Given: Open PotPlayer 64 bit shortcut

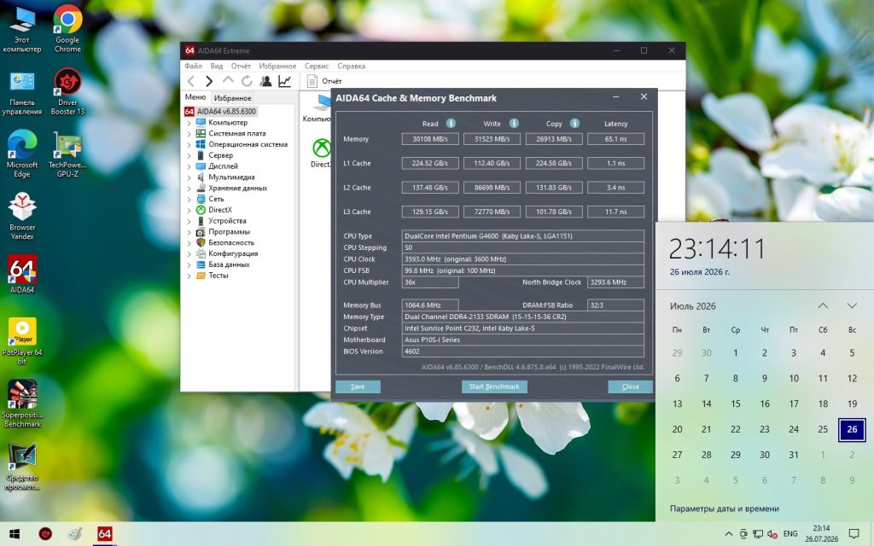Looking at the screenshot, I should coord(21,341).
